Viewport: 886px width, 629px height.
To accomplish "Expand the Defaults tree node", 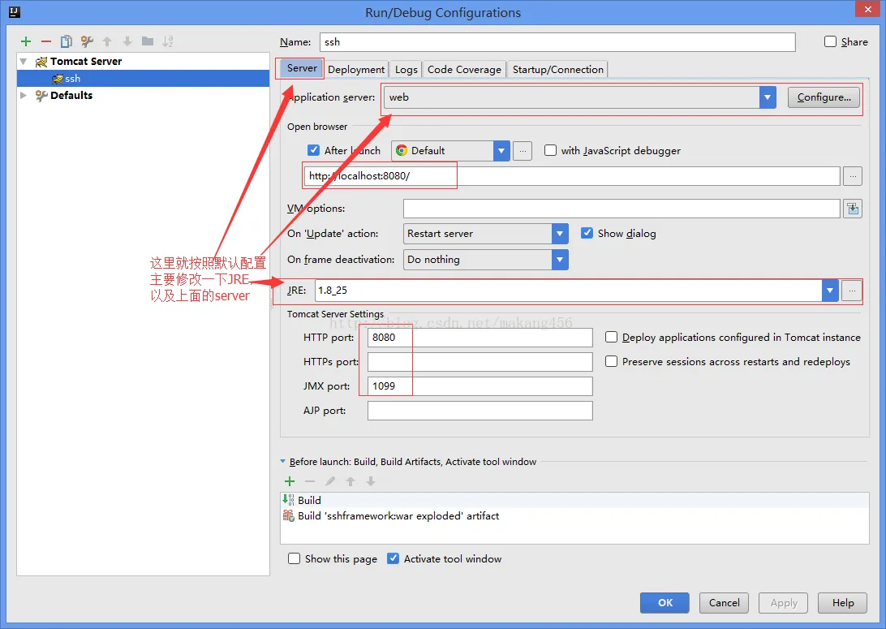I will coord(24,95).
